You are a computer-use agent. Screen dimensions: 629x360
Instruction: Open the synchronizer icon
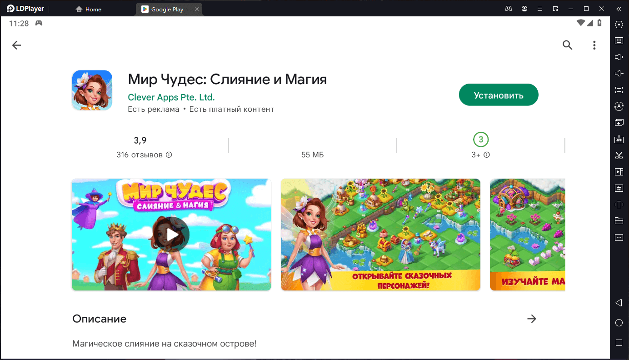pyautogui.click(x=619, y=188)
